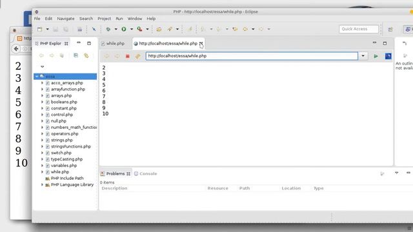
Task: Click the Open Perspective icon
Action: 390,29
